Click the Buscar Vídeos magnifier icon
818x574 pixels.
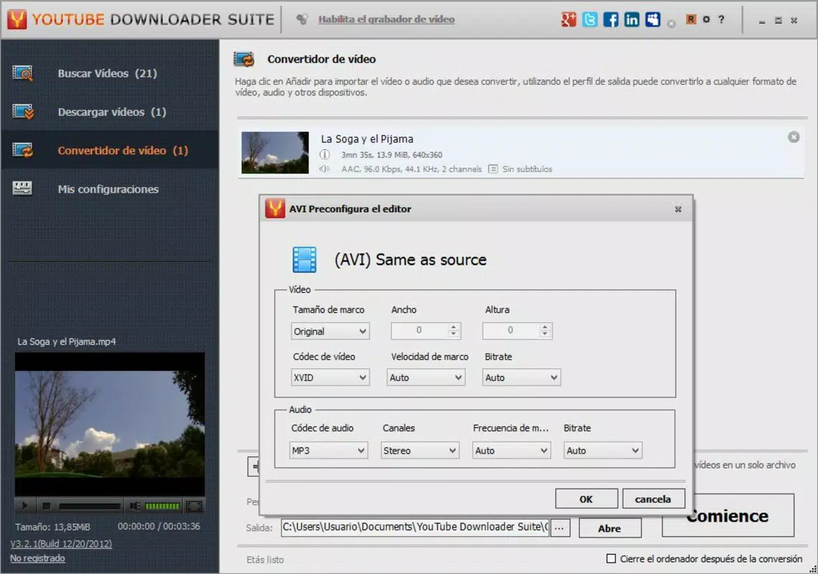tap(22, 73)
